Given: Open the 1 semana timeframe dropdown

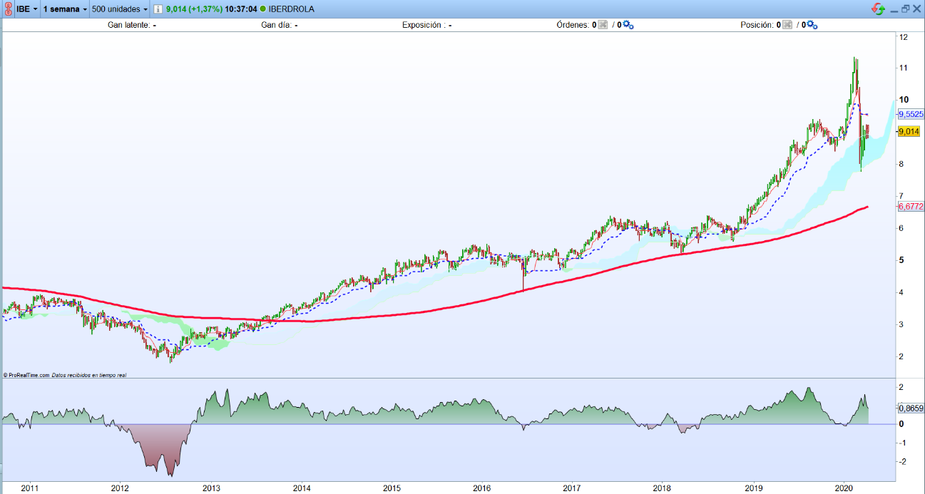Looking at the screenshot, I should [x=65, y=9].
